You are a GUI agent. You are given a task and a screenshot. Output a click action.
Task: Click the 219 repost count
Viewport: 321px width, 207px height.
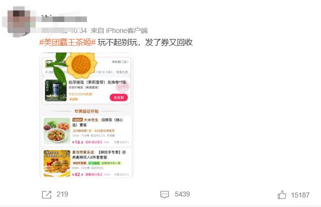pos(62,194)
